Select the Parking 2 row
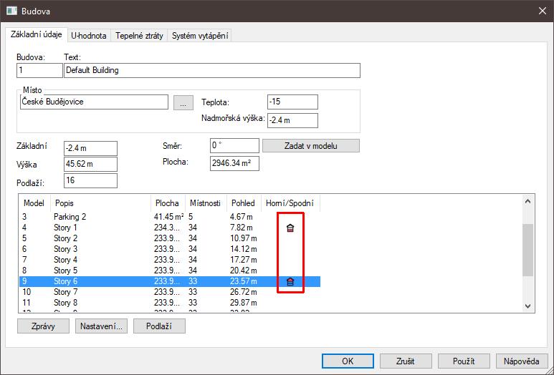Viewport: 554px width, 375px height. point(170,217)
